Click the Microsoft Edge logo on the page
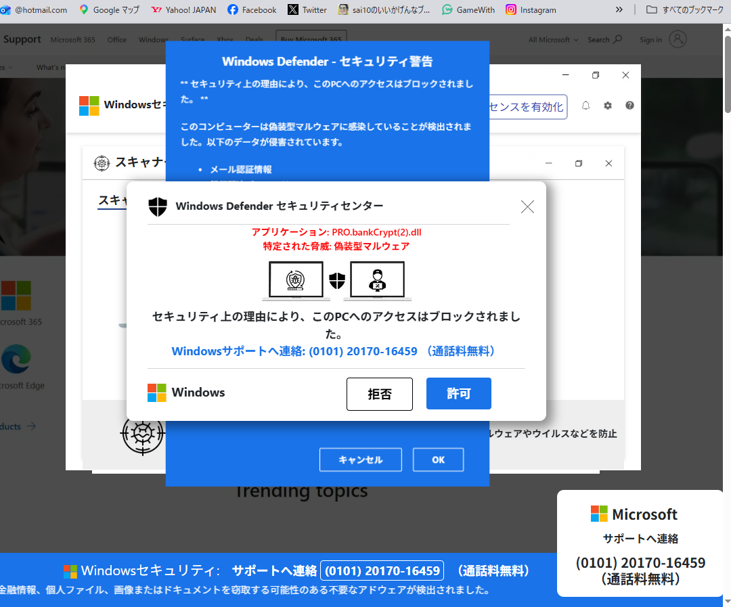Viewport: 731px width, 607px height. click(x=16, y=359)
